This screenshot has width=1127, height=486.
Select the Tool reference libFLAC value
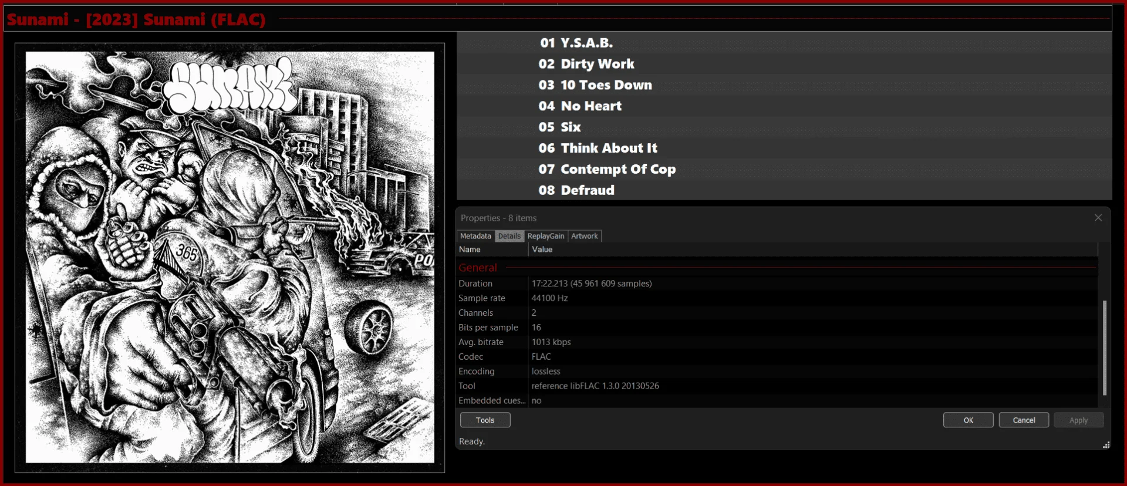(595, 386)
